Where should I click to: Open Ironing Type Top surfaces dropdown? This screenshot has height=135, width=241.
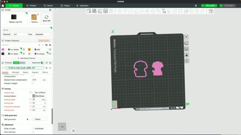[x=39, y=92]
